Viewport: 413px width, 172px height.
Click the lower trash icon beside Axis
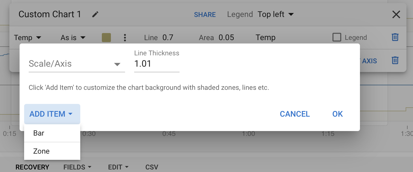[x=395, y=60]
